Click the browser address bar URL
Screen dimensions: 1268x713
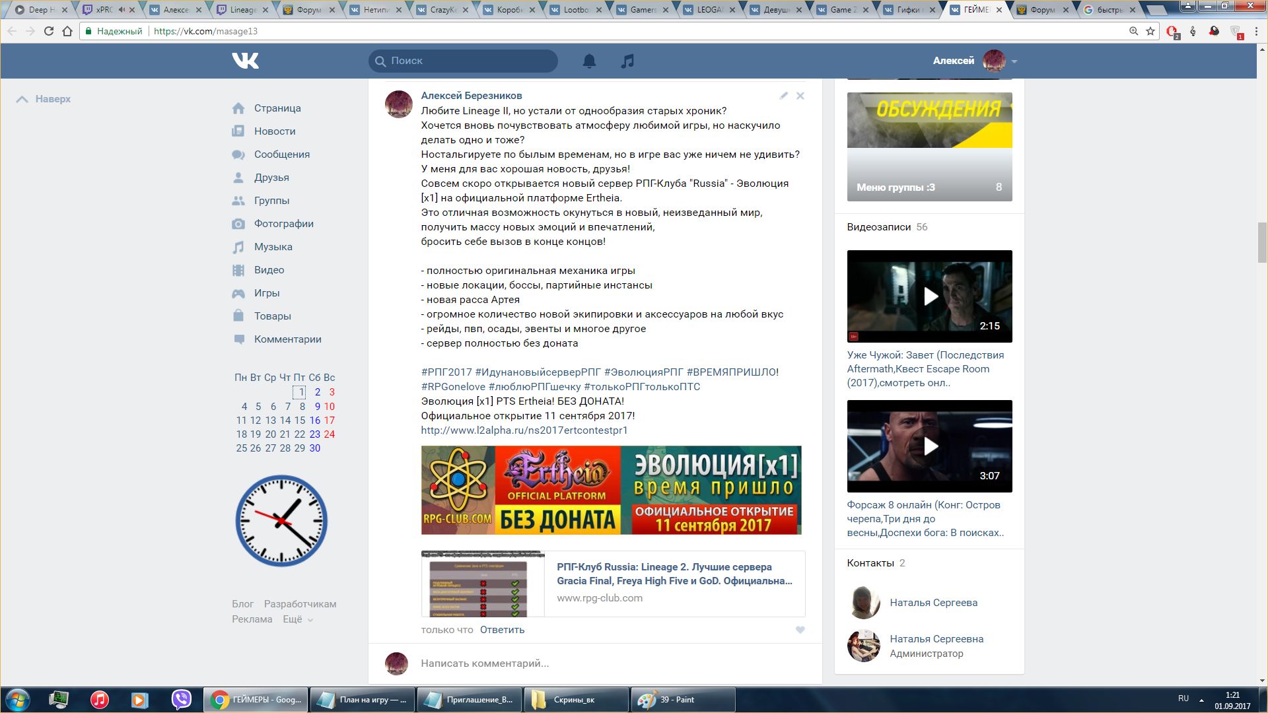[x=205, y=31]
